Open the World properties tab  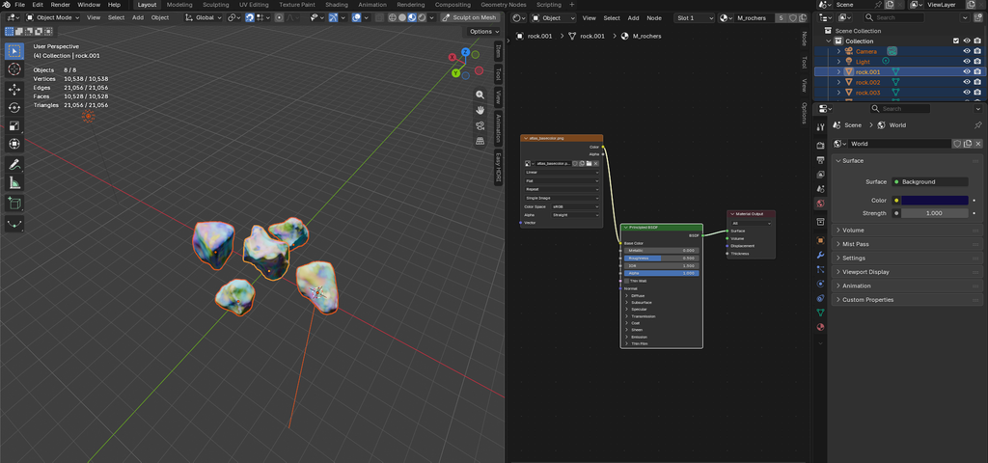point(820,204)
